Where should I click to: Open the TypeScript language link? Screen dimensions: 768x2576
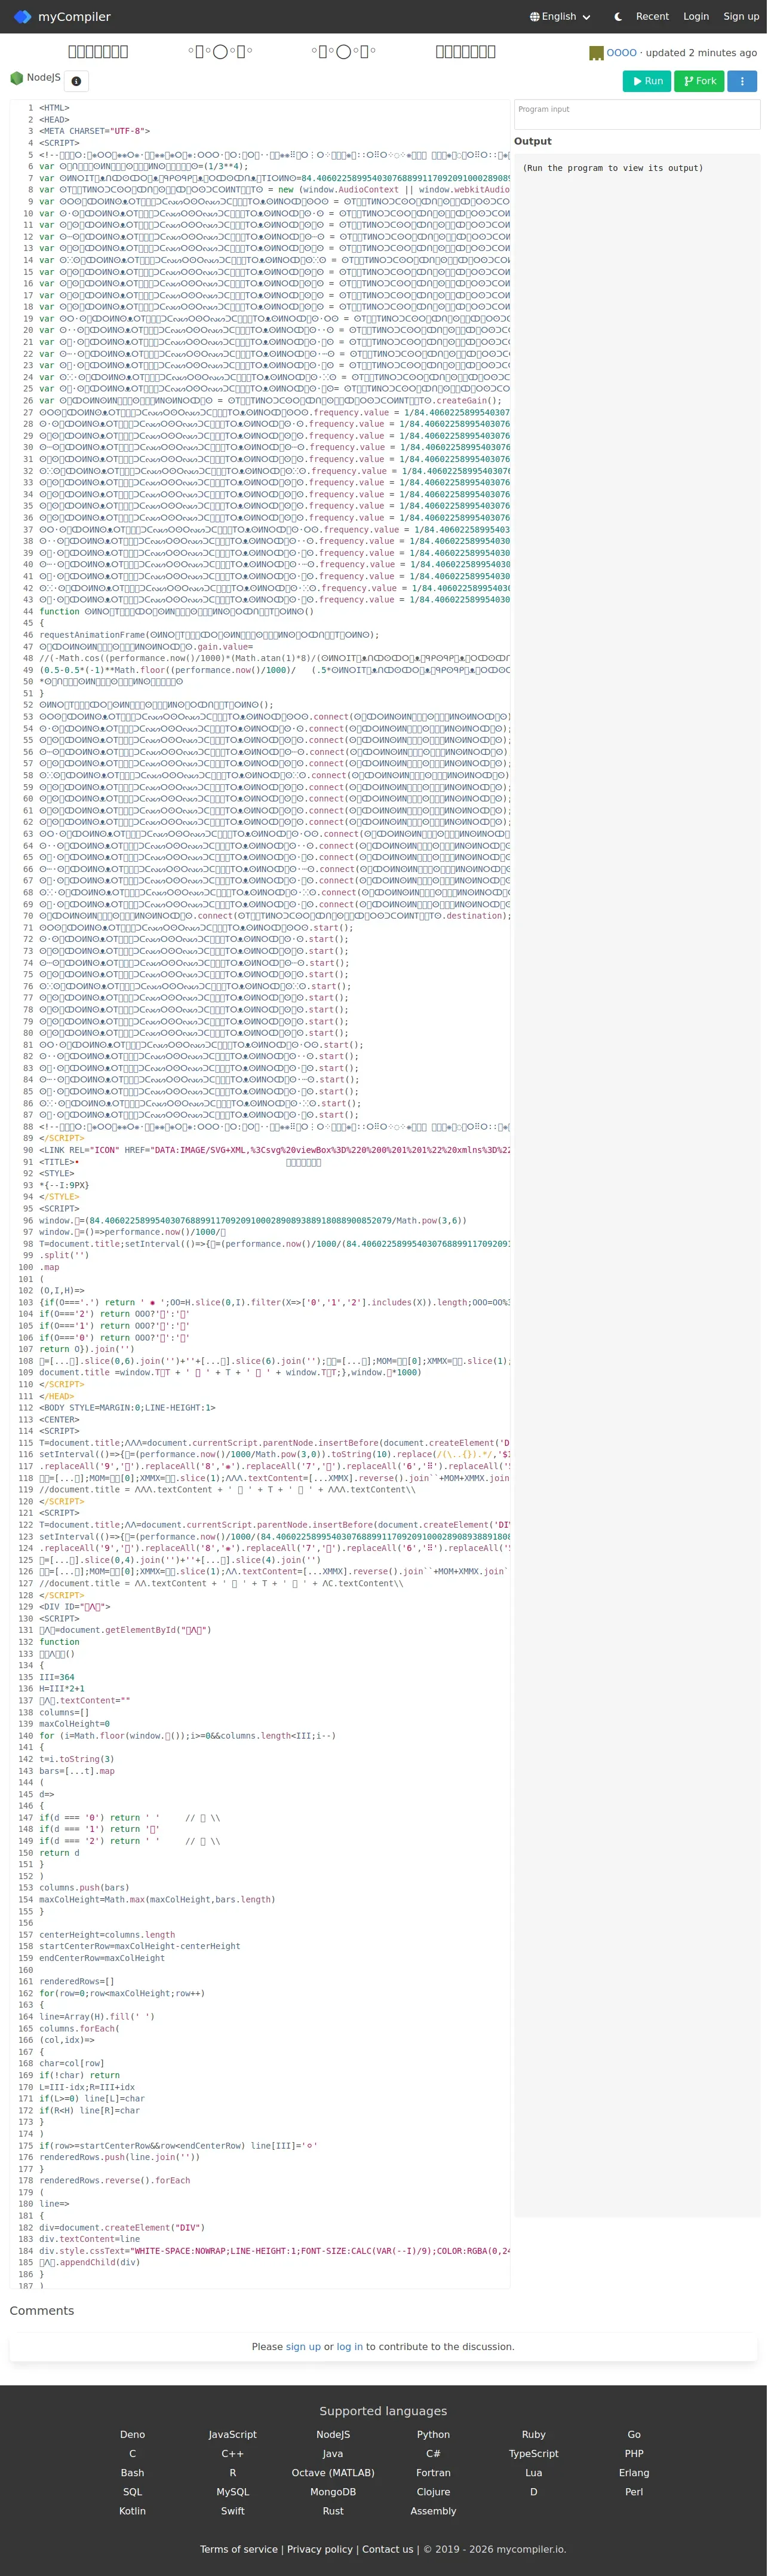coord(534,2453)
